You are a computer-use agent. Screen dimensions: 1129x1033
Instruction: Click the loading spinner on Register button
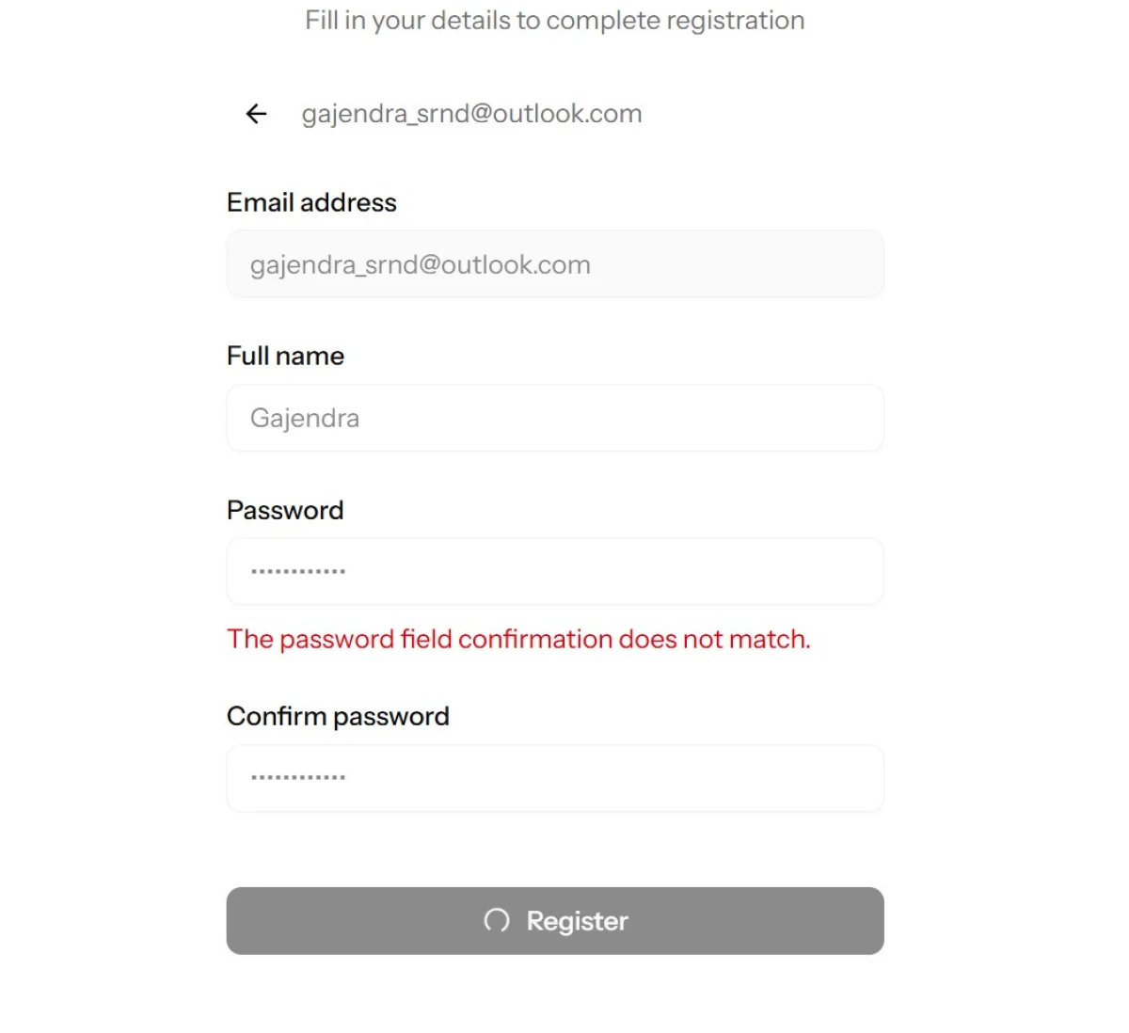[497, 920]
